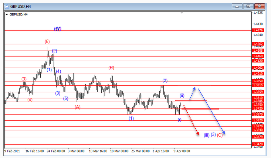This screenshot has width=271, height=158.
Task: Click the red (A) wave label
Action: coord(78,107)
